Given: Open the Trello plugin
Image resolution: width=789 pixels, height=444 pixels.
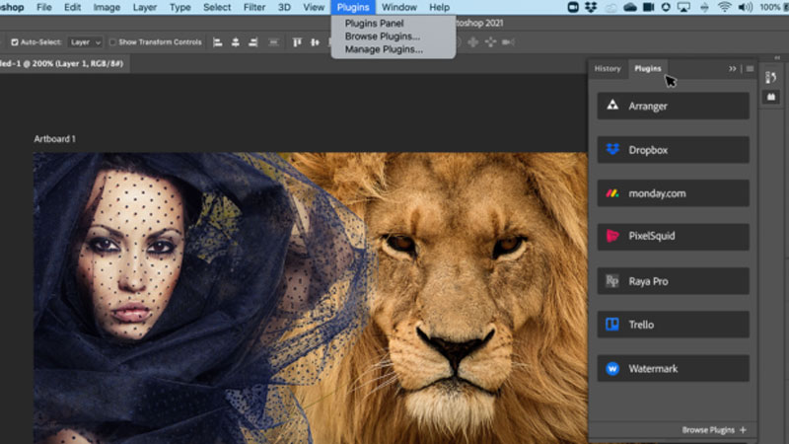Looking at the screenshot, I should tap(673, 325).
